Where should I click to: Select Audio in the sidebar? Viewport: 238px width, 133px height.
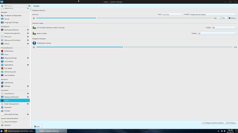15,100
